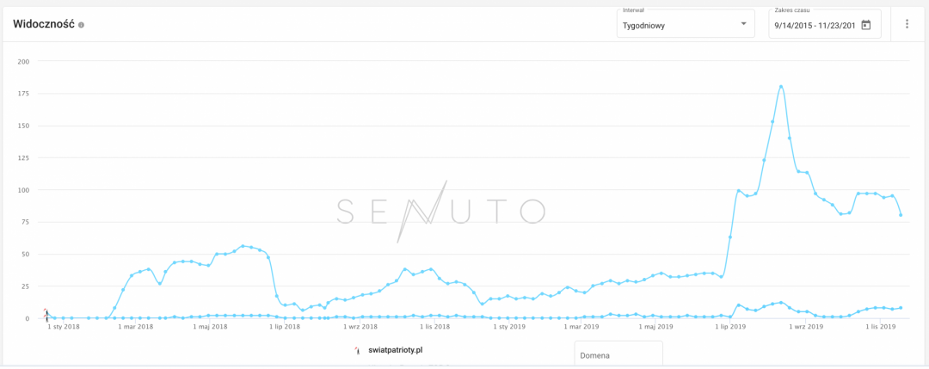Toggle the swiatpatrioty.pl series in the legend
929x369 pixels.
coord(395,350)
